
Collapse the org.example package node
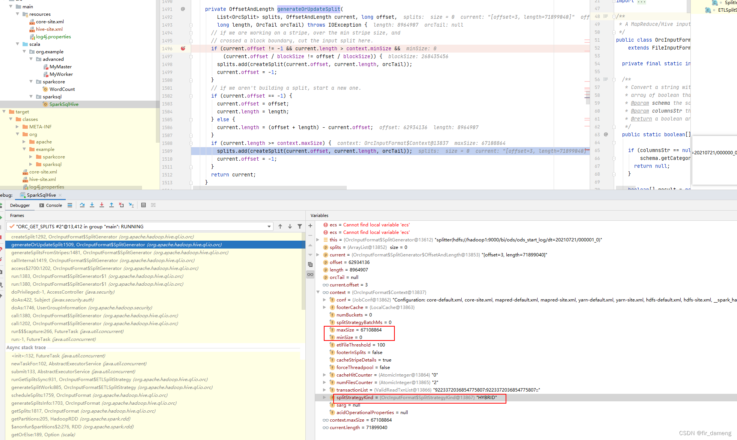[x=24, y=51]
